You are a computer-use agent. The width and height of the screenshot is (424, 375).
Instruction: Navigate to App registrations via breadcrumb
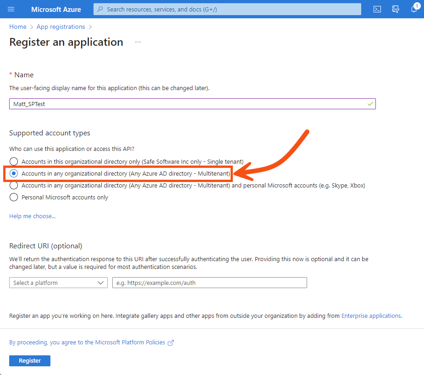point(61,27)
